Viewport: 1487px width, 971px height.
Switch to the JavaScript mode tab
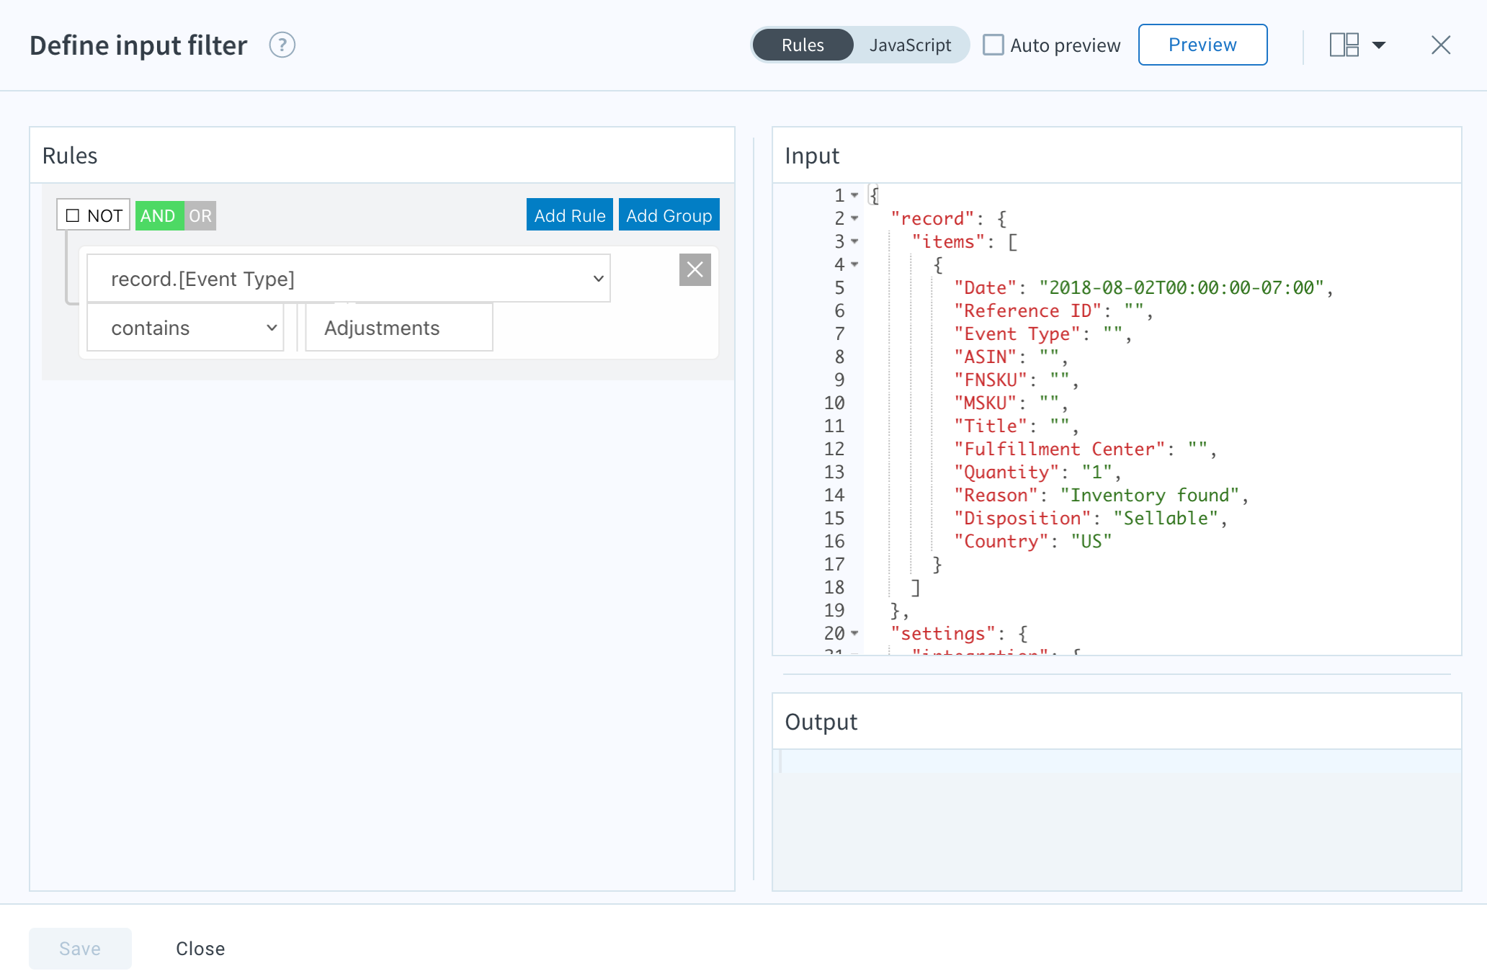[910, 45]
